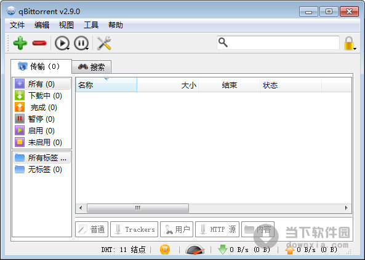This screenshot has width=365, height=260.
Task: Select the 所有 (0) filter
Action: coord(41,84)
